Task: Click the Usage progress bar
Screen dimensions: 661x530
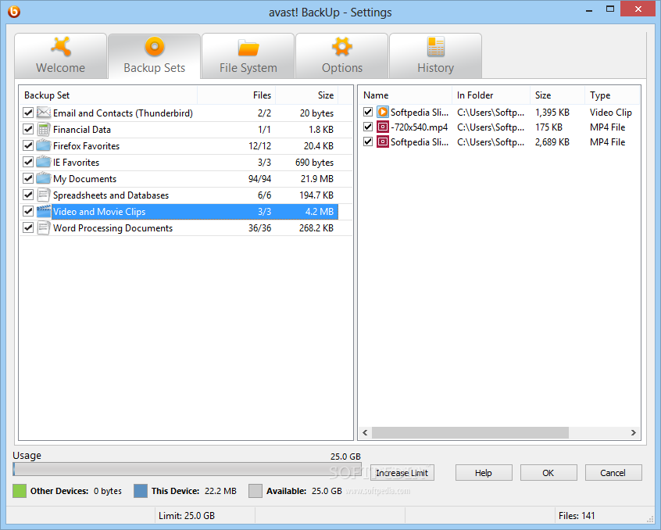Action: click(x=188, y=469)
